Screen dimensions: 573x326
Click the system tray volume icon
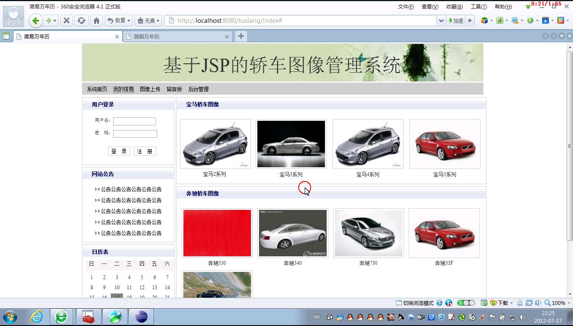pyautogui.click(x=523, y=317)
